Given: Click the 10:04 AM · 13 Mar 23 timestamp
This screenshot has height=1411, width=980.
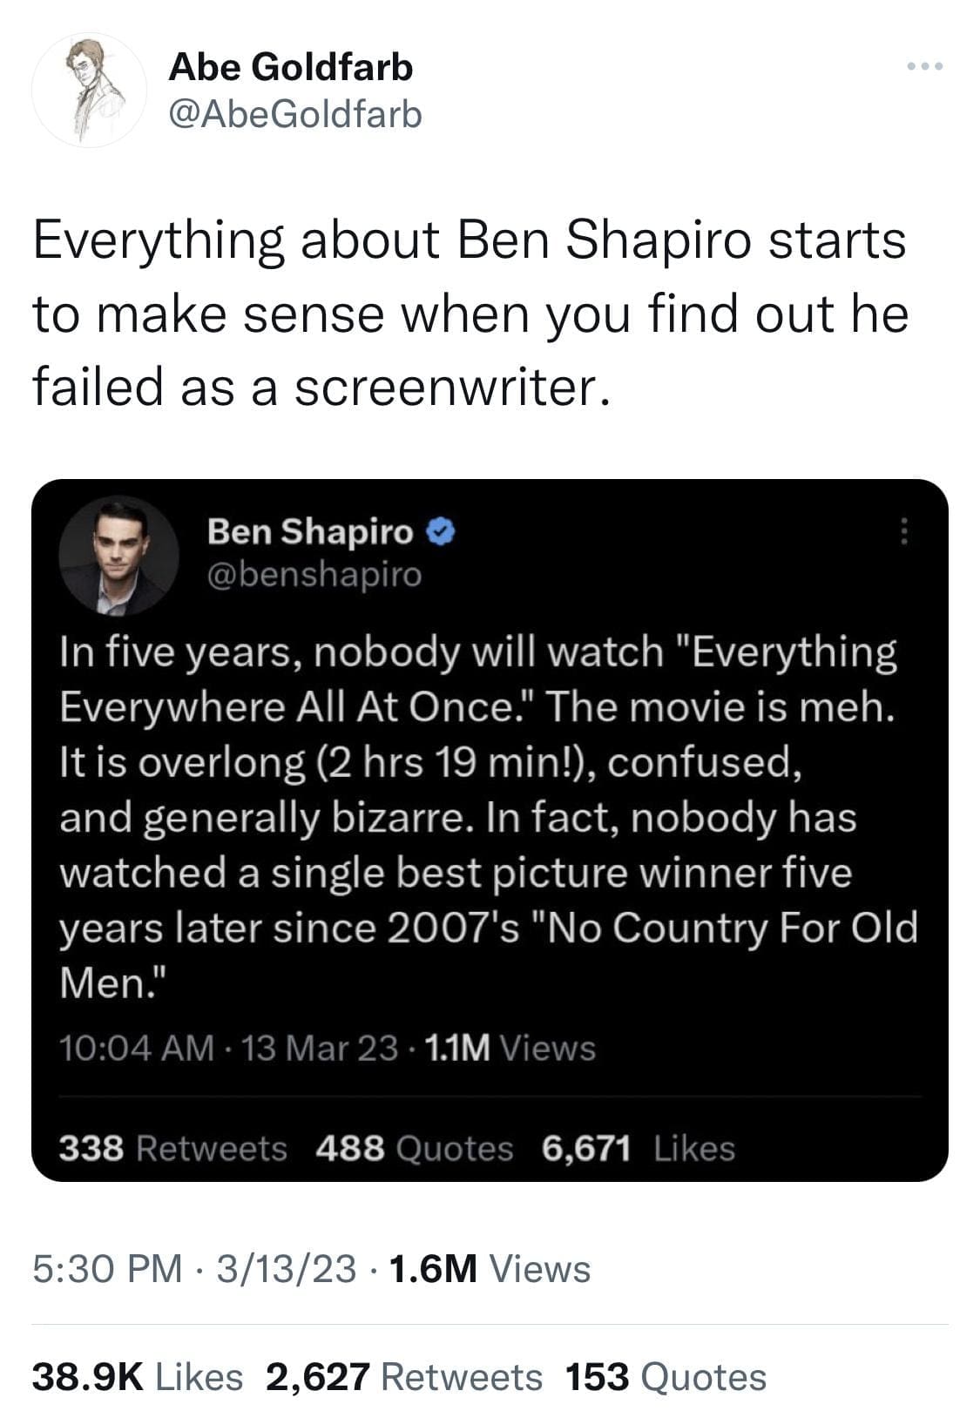Looking at the screenshot, I should (x=229, y=1048).
